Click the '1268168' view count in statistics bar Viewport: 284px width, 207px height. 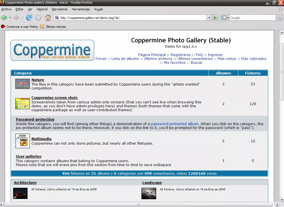[x=197, y=173]
